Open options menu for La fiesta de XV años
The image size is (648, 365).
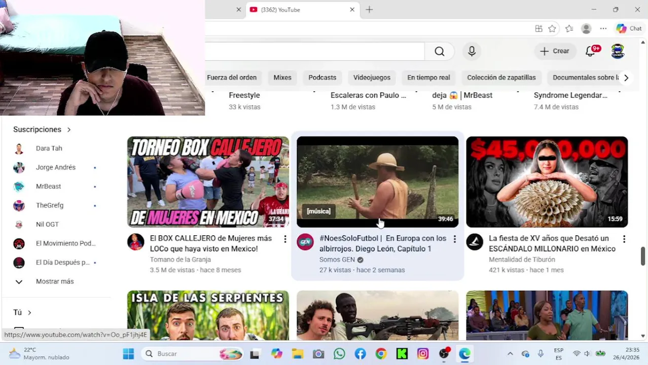coord(624,239)
